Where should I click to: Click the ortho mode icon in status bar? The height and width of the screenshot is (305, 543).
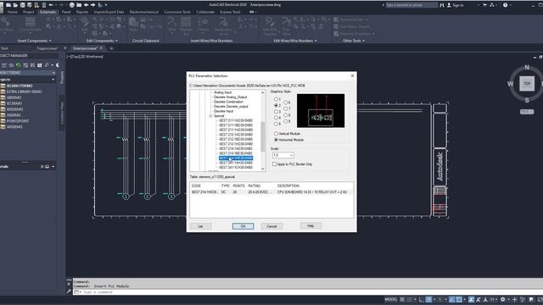(421, 299)
